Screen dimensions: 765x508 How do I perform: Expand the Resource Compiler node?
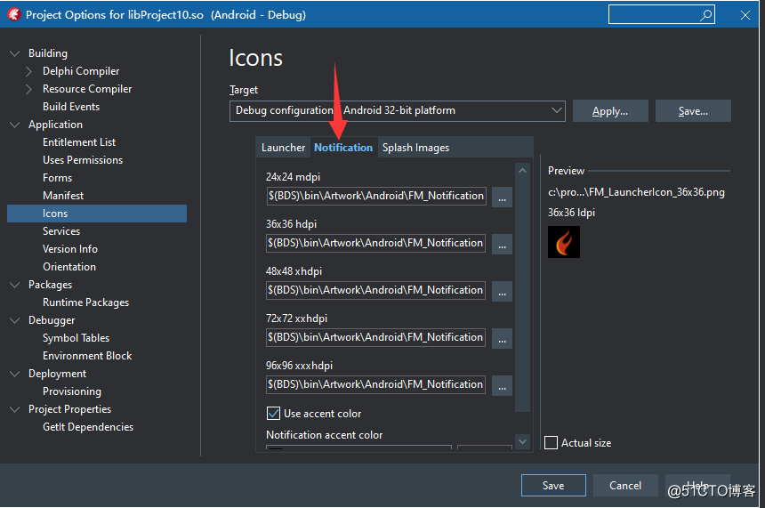click(x=29, y=89)
